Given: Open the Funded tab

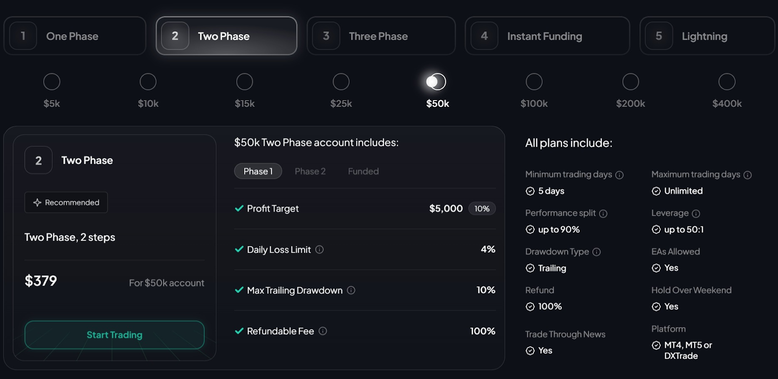Looking at the screenshot, I should (x=363, y=171).
